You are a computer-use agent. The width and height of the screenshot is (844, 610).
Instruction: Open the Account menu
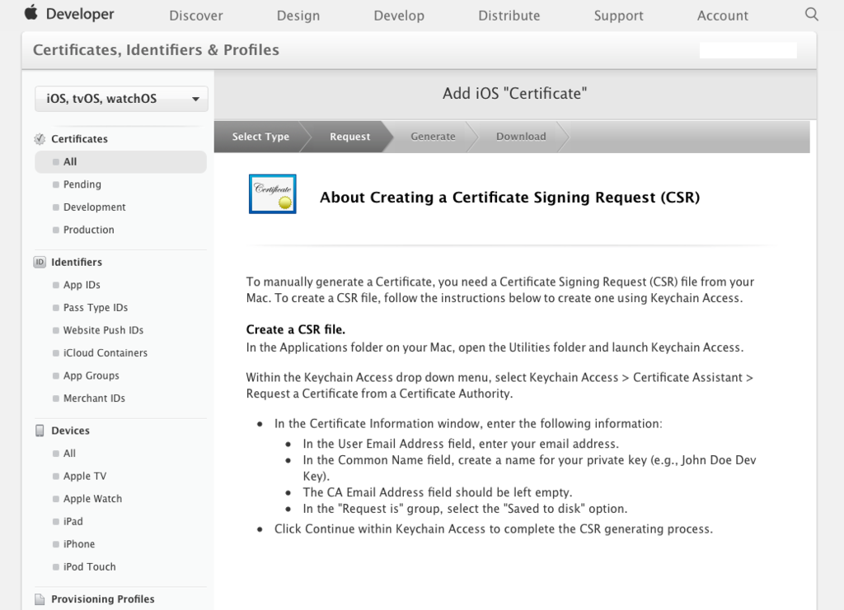click(722, 16)
